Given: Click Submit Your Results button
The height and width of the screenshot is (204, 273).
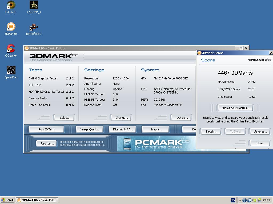Looking at the screenshot, I should pos(235,108).
